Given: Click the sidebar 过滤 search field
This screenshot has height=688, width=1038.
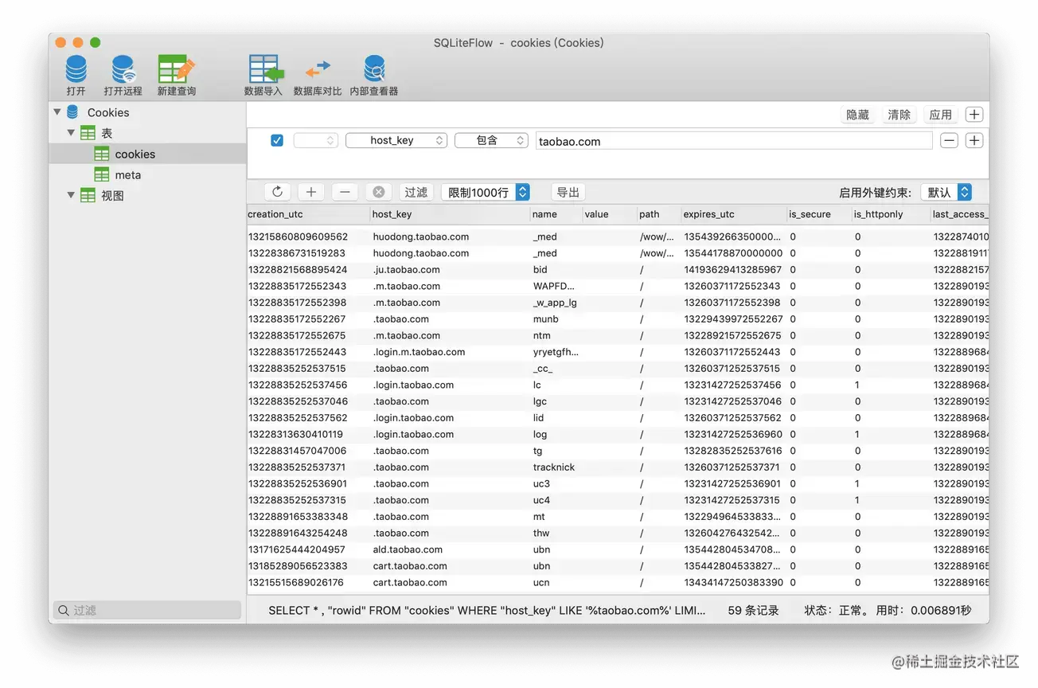Looking at the screenshot, I should click(147, 610).
